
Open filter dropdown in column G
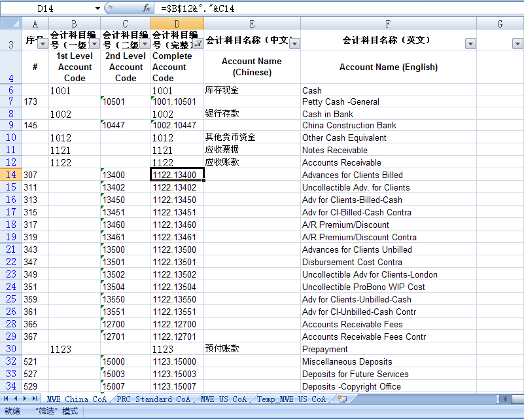[x=517, y=44]
